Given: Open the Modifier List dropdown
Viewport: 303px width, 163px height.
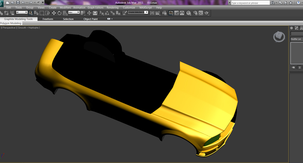Looking at the screenshot, I should (x=297, y=39).
